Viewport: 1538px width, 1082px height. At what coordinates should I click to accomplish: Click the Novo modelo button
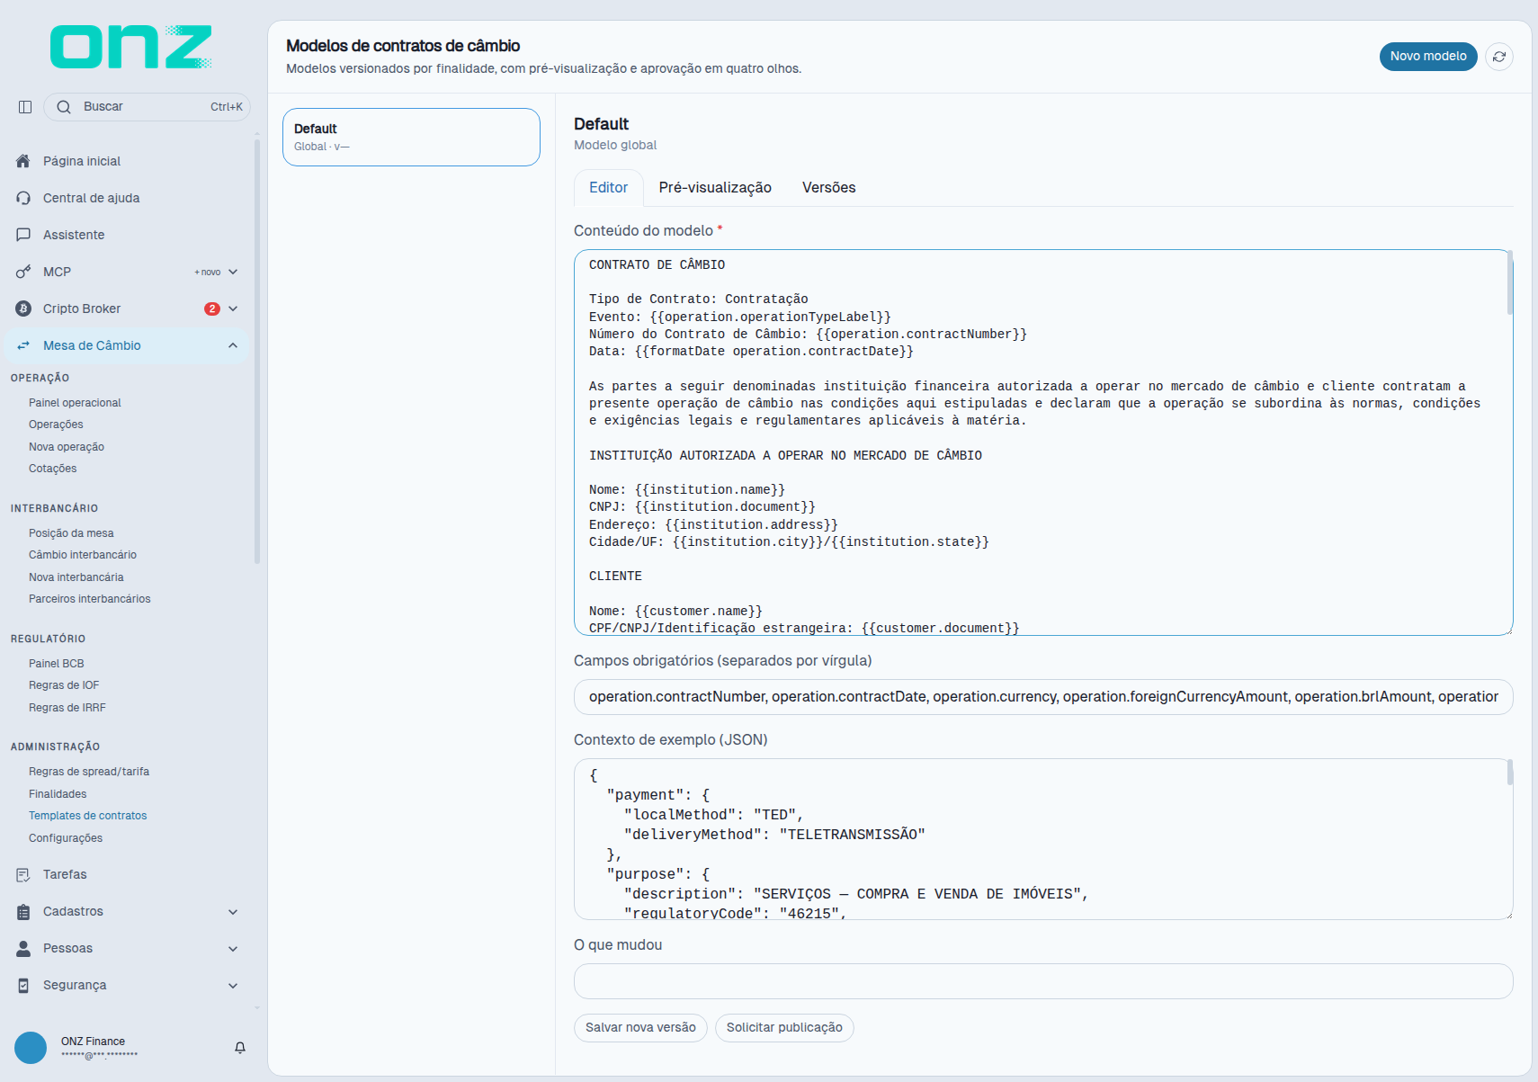tap(1428, 57)
